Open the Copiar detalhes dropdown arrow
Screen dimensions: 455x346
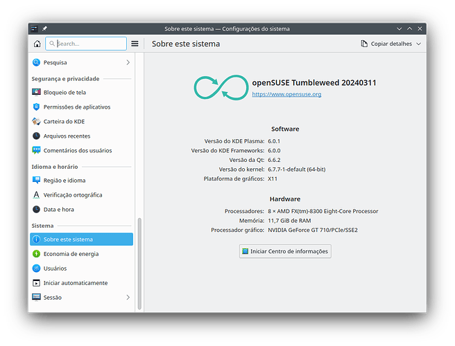418,44
